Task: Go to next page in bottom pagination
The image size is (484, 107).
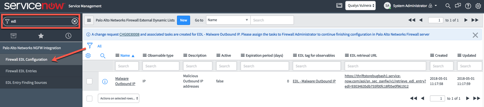Action: (x=467, y=98)
